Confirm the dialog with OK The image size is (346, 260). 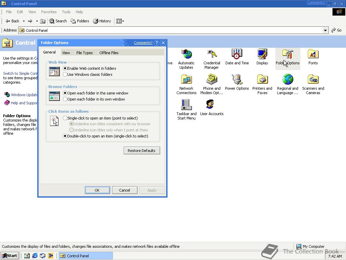tap(97, 190)
